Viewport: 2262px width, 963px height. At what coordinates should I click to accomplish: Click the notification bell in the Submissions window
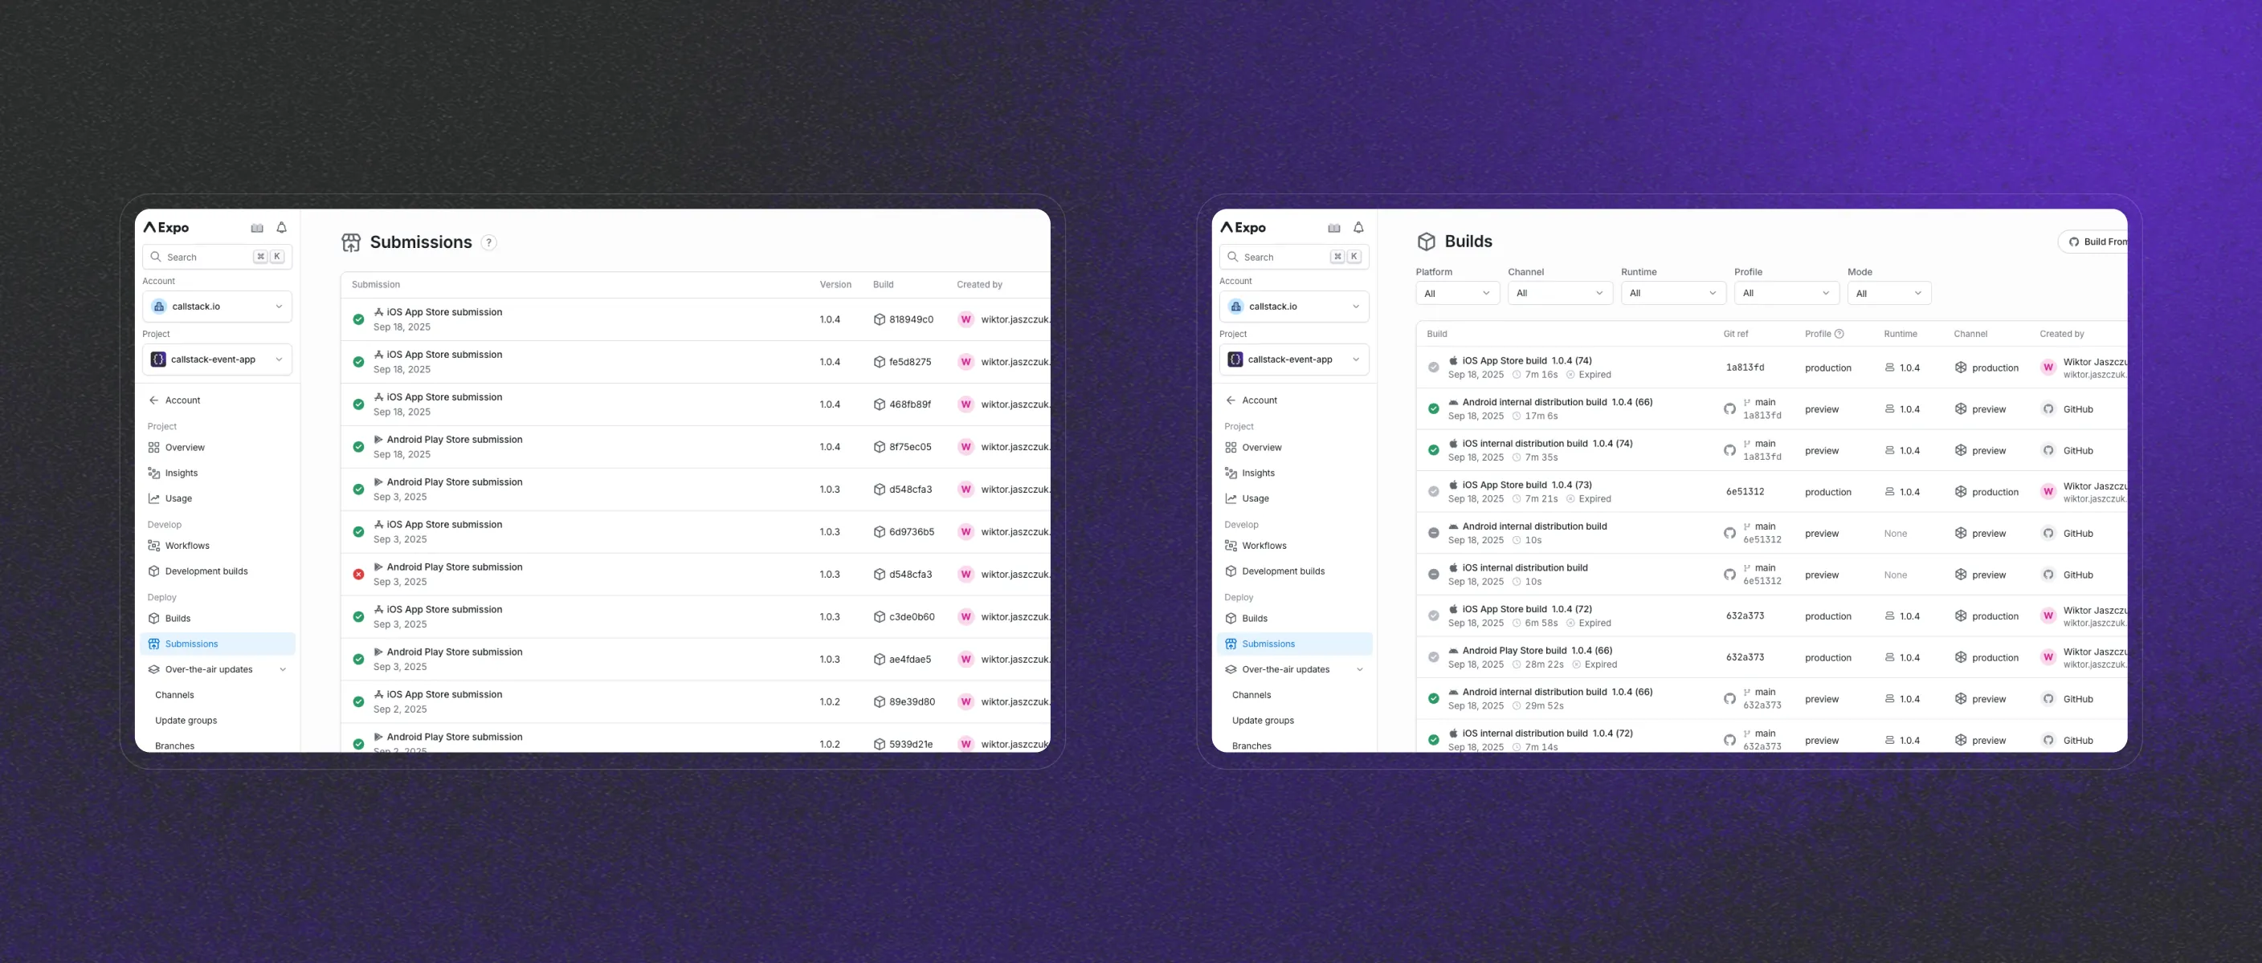282,228
